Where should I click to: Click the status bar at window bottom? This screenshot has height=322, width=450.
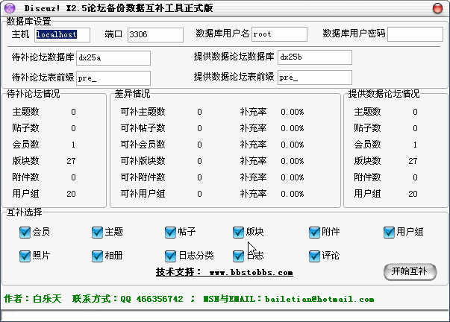click(x=225, y=316)
